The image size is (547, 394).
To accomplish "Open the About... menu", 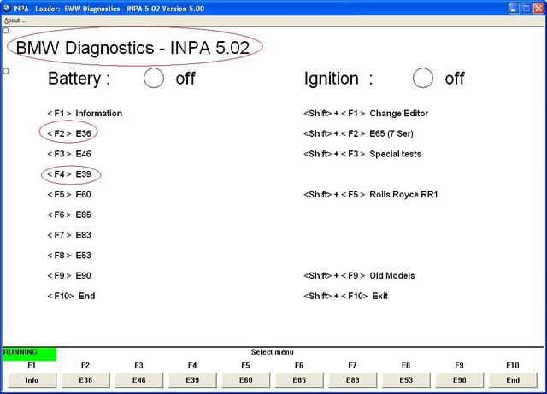I will coord(15,21).
